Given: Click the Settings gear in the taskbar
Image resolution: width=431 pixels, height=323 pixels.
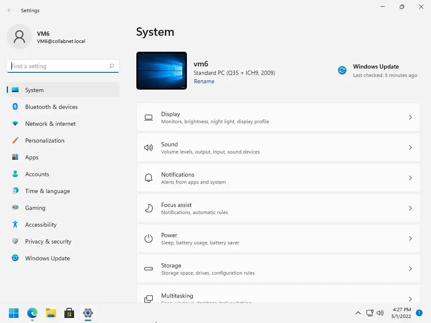Looking at the screenshot, I should click(88, 313).
